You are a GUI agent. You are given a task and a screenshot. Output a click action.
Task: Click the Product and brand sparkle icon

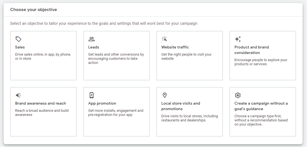[238, 39]
